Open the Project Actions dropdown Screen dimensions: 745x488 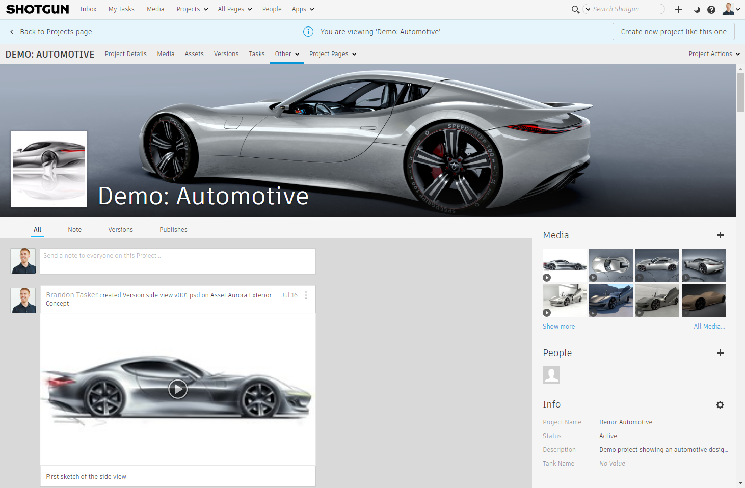pos(713,53)
